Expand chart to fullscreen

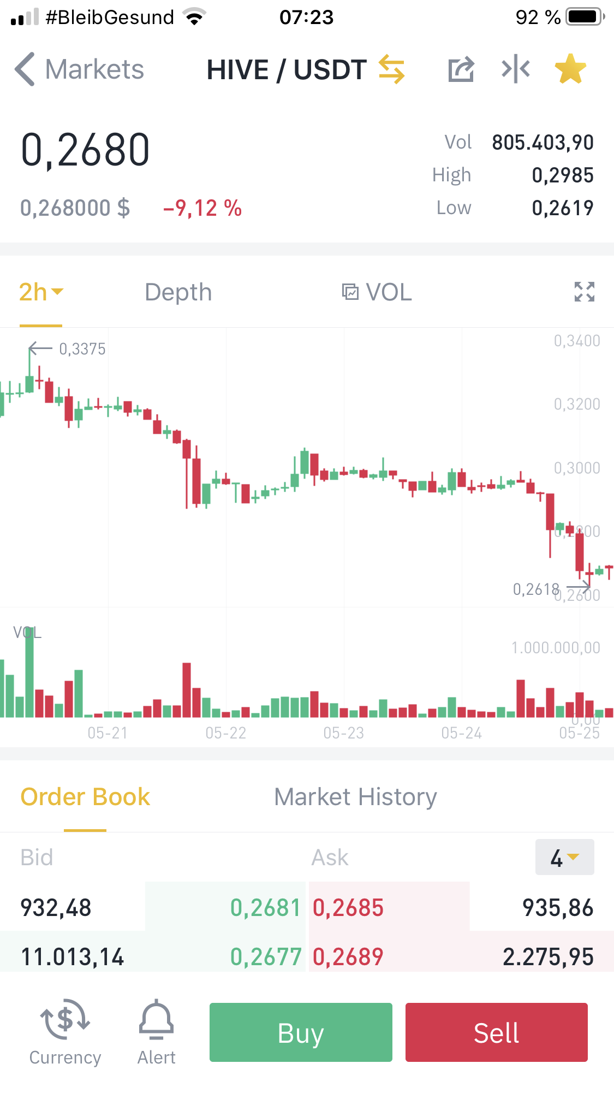pos(585,292)
